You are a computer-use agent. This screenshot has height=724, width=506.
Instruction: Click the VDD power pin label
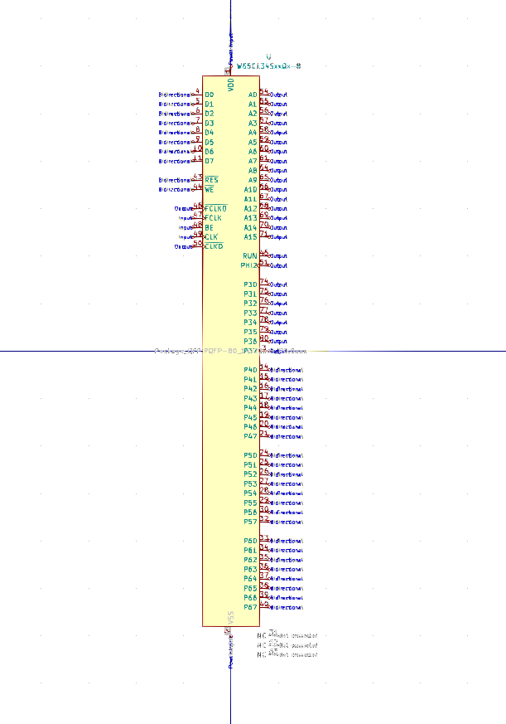tap(231, 83)
